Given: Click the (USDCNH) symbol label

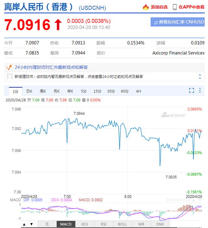Looking at the screenshot, I should coord(92,8).
